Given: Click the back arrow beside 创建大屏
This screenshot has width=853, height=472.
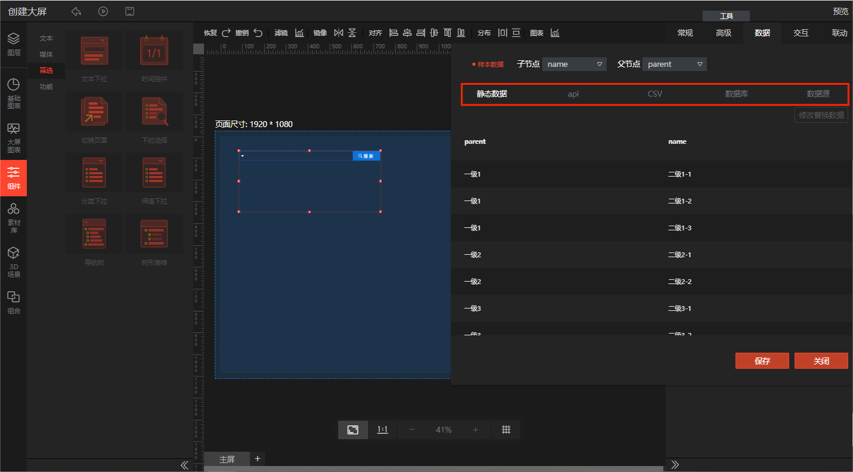Looking at the screenshot, I should [x=76, y=11].
